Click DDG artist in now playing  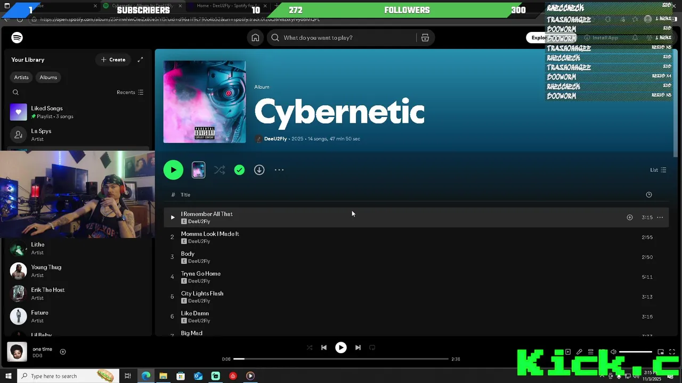[37, 356]
